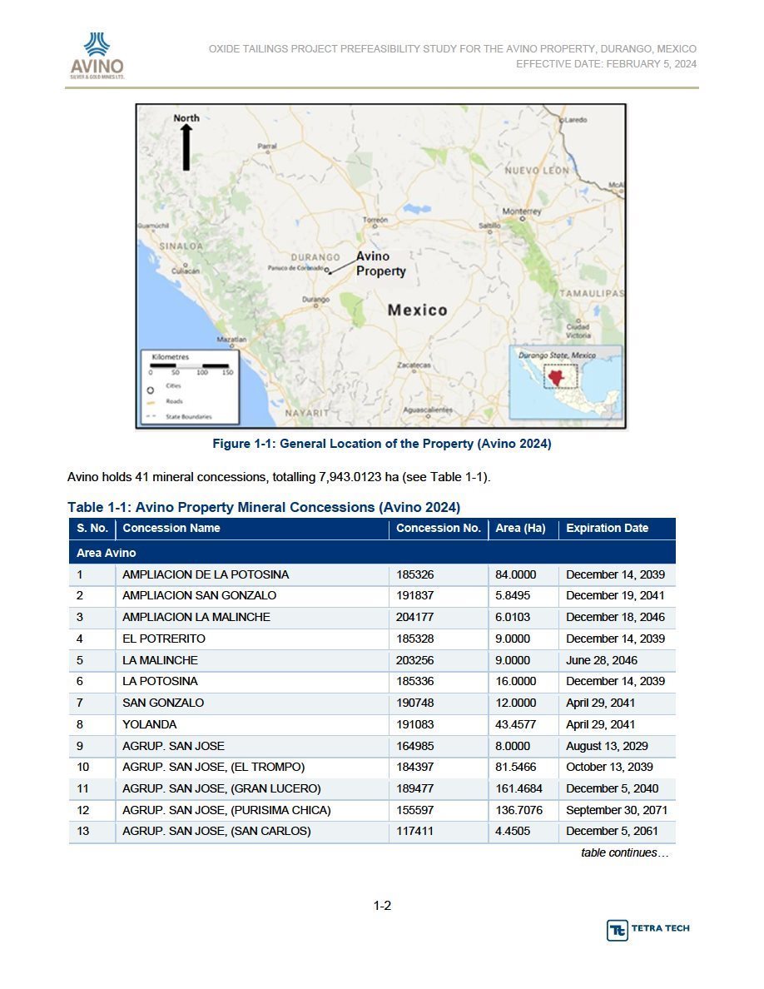Click expiration date "June 28, 2046"

[602, 660]
